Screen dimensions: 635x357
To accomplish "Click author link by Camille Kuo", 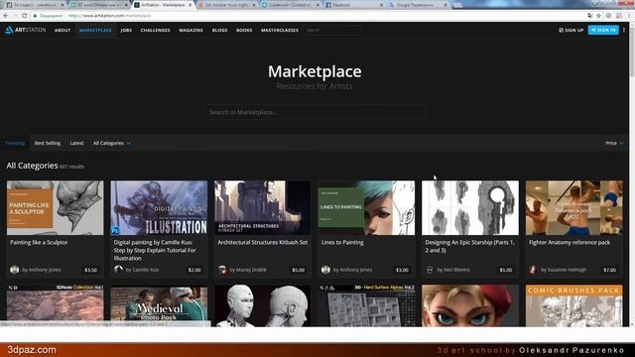I will point(142,270).
